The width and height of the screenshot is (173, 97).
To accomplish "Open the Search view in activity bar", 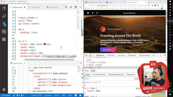I will click(4, 16).
